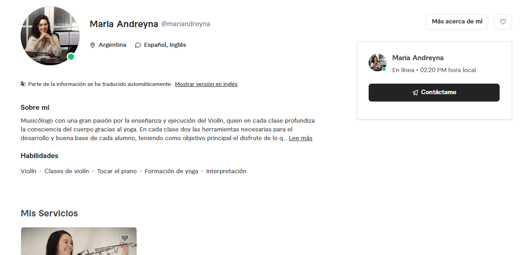This screenshot has height=255, width=524.
Task: Click the speech bubble languages icon
Action: point(138,45)
